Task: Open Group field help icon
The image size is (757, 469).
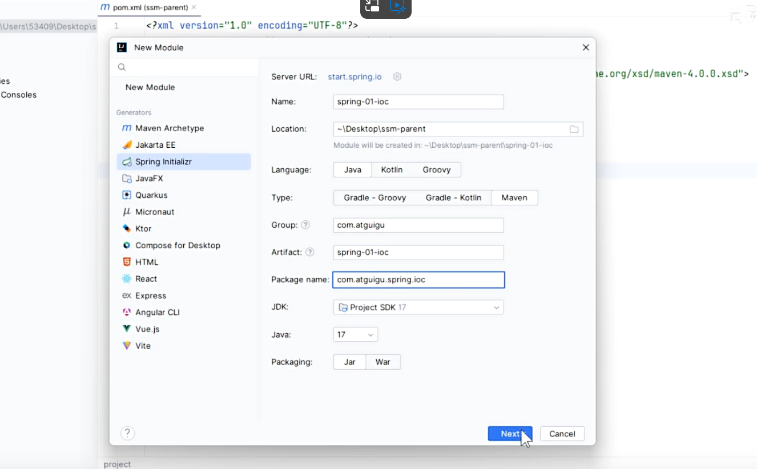Action: coord(305,225)
